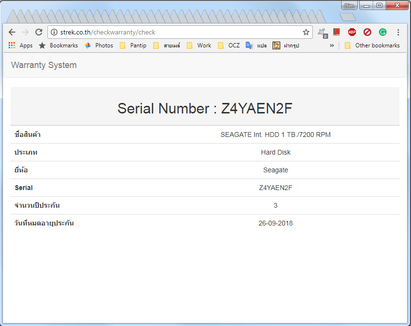Open the Work bookmark folder
The image size is (411, 326).
point(199,45)
